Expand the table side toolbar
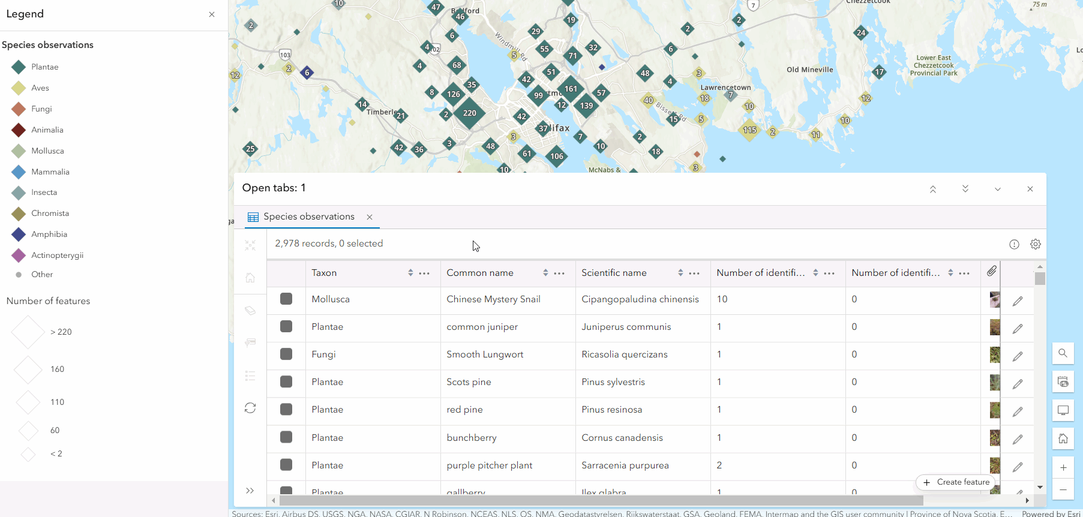 [250, 491]
